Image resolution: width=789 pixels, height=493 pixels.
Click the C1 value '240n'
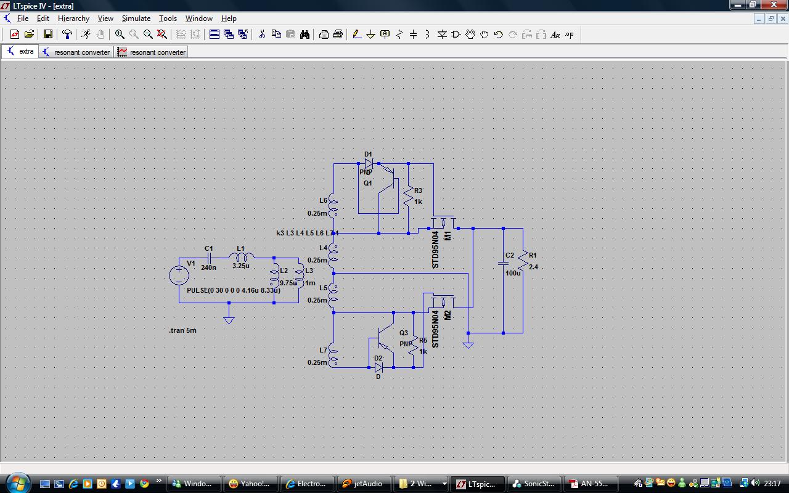pos(208,267)
